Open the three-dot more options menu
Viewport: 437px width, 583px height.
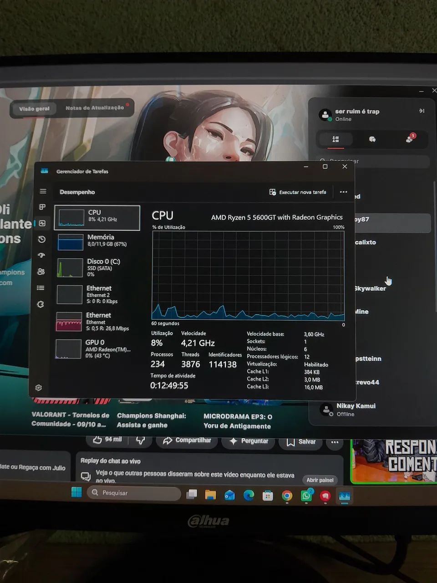click(x=344, y=192)
